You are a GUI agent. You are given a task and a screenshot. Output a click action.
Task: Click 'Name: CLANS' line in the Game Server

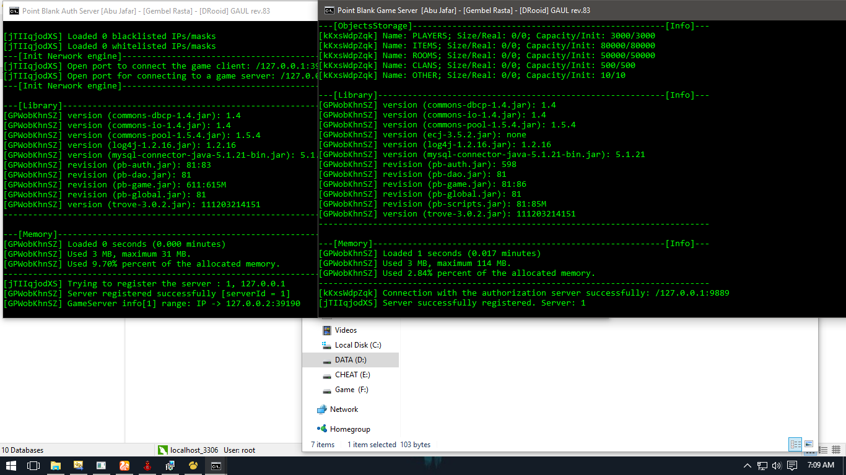coord(477,66)
